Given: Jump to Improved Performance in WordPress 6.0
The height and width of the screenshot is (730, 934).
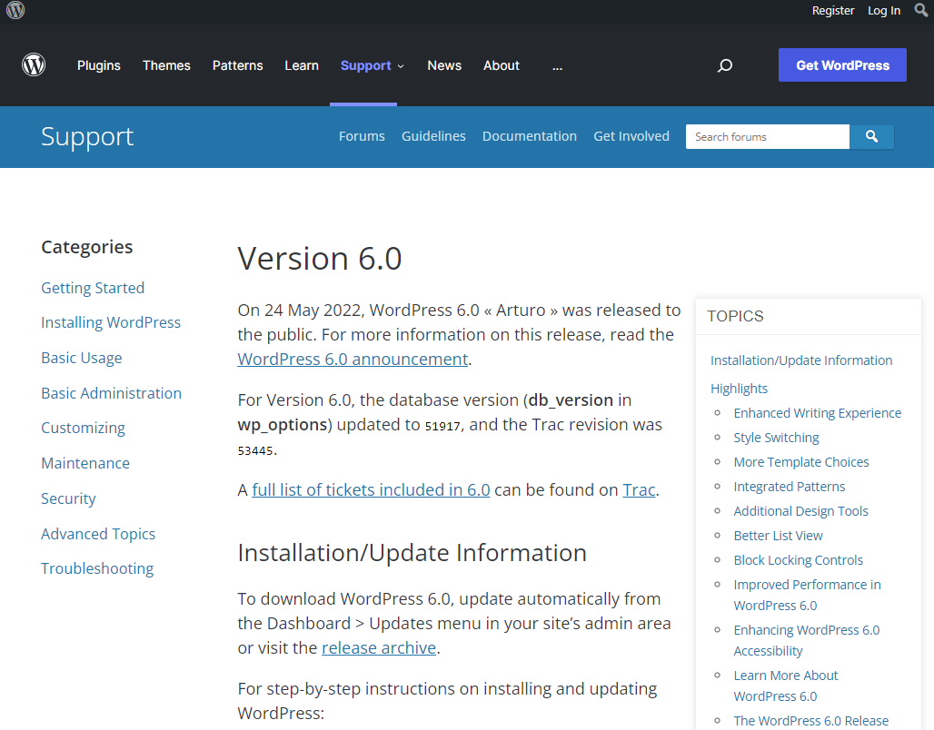Looking at the screenshot, I should [x=807, y=595].
